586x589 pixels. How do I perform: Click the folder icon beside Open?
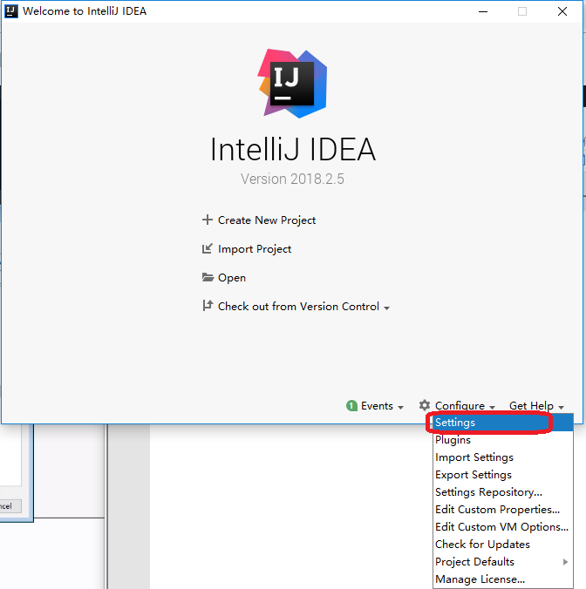click(208, 277)
